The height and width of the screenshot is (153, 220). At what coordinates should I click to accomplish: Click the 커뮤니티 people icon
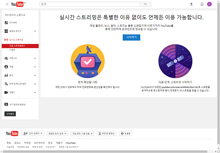[6, 58]
